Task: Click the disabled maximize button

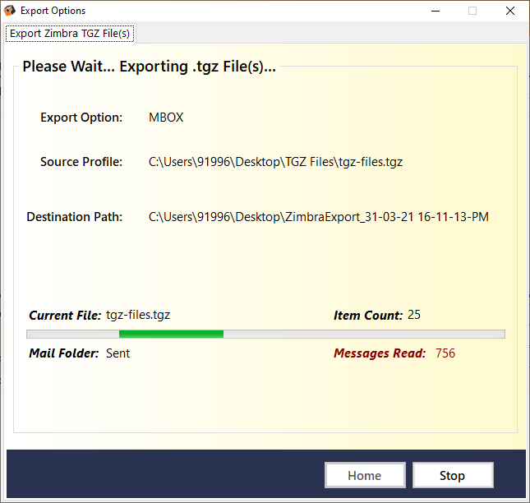Action: [472, 11]
